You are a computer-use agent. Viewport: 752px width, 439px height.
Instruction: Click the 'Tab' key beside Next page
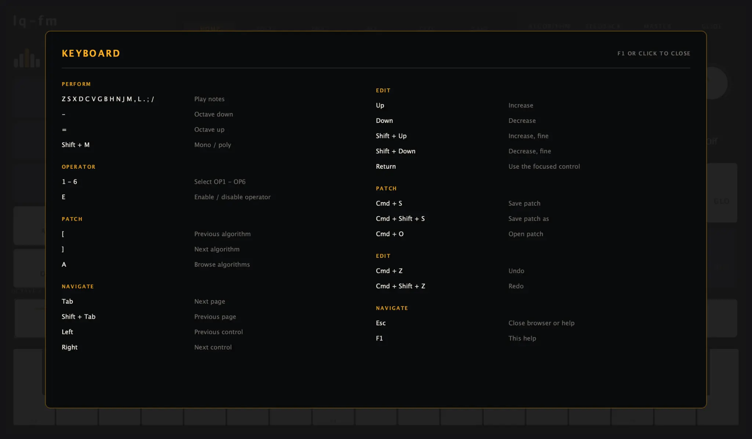click(x=67, y=301)
